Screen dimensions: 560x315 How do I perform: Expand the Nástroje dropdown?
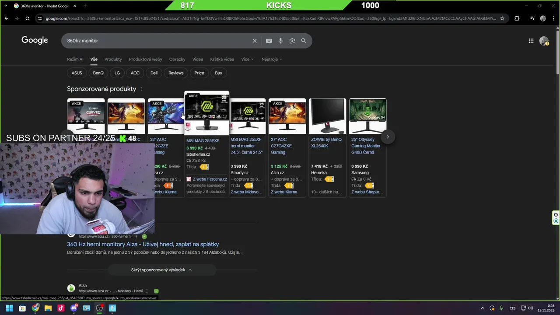point(272,59)
